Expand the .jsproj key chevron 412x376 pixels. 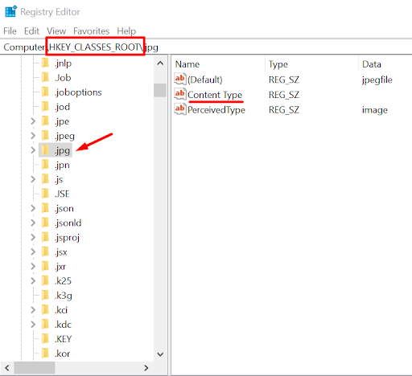33,237
